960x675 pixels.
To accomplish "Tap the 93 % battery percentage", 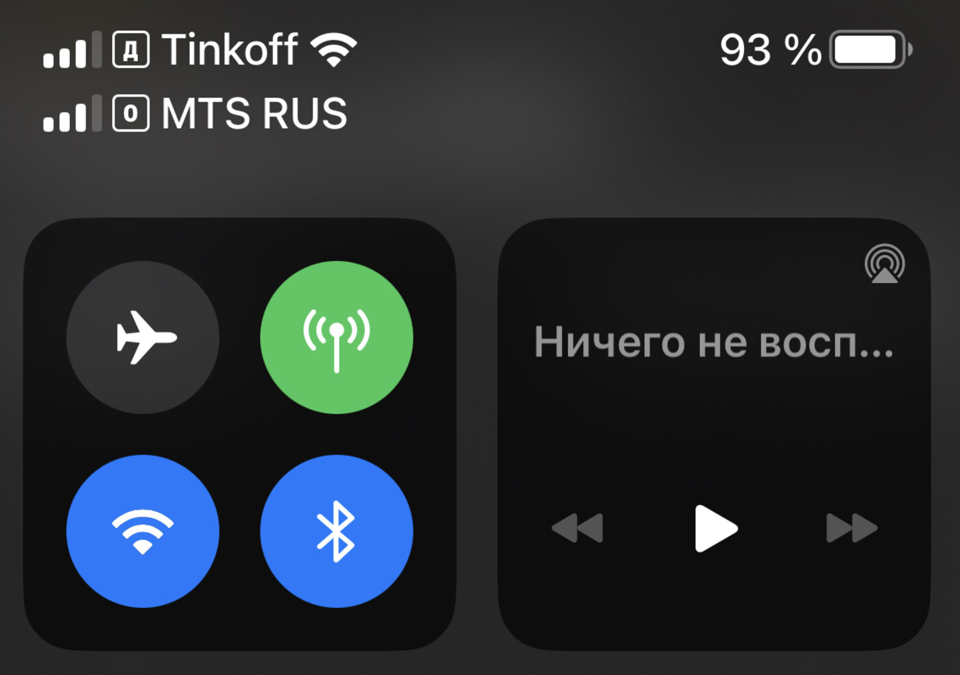I will pyautogui.click(x=770, y=50).
